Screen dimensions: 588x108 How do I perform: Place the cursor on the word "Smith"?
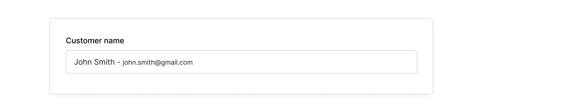[104, 62]
